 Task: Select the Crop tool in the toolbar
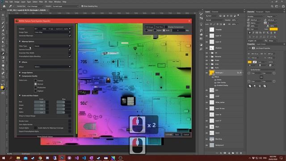(x=3, y=50)
